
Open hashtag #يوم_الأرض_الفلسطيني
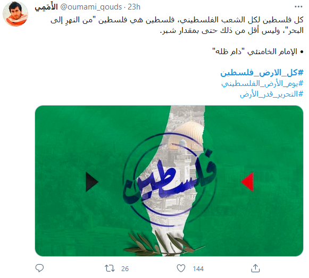point(262,83)
